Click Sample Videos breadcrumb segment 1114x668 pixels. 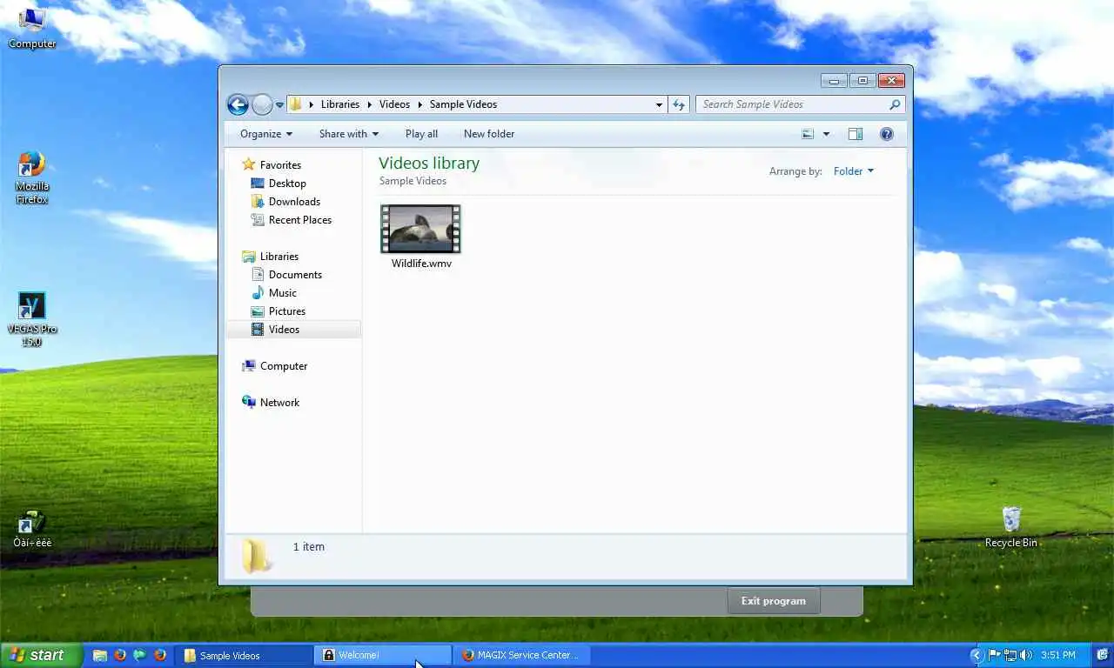coord(463,104)
